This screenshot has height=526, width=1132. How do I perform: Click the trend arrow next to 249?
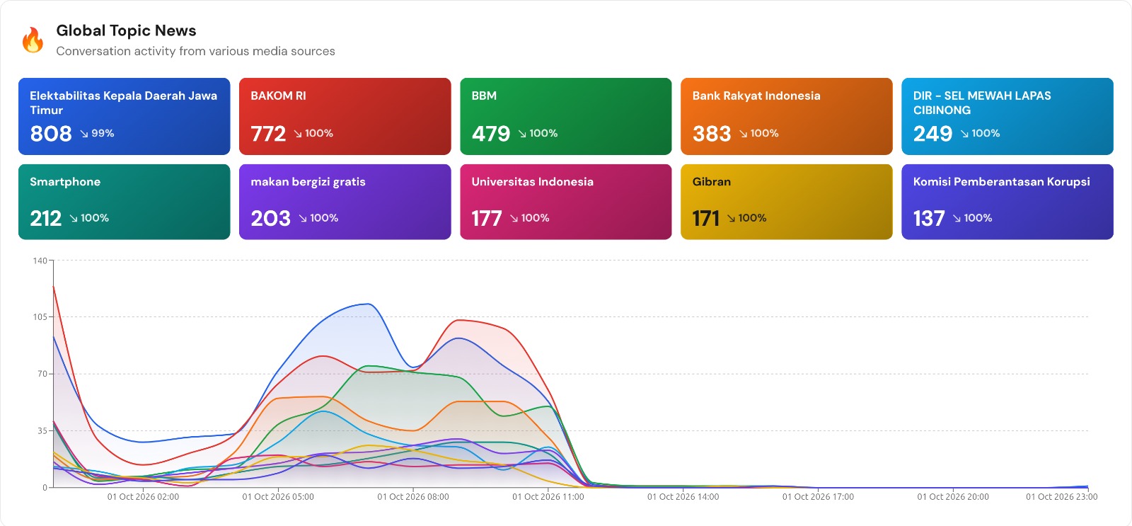[x=964, y=133]
